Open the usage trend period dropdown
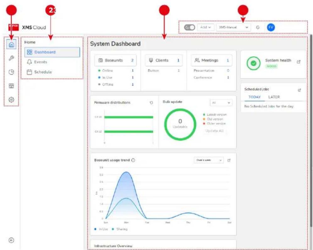313x250 pixels. 209,160
